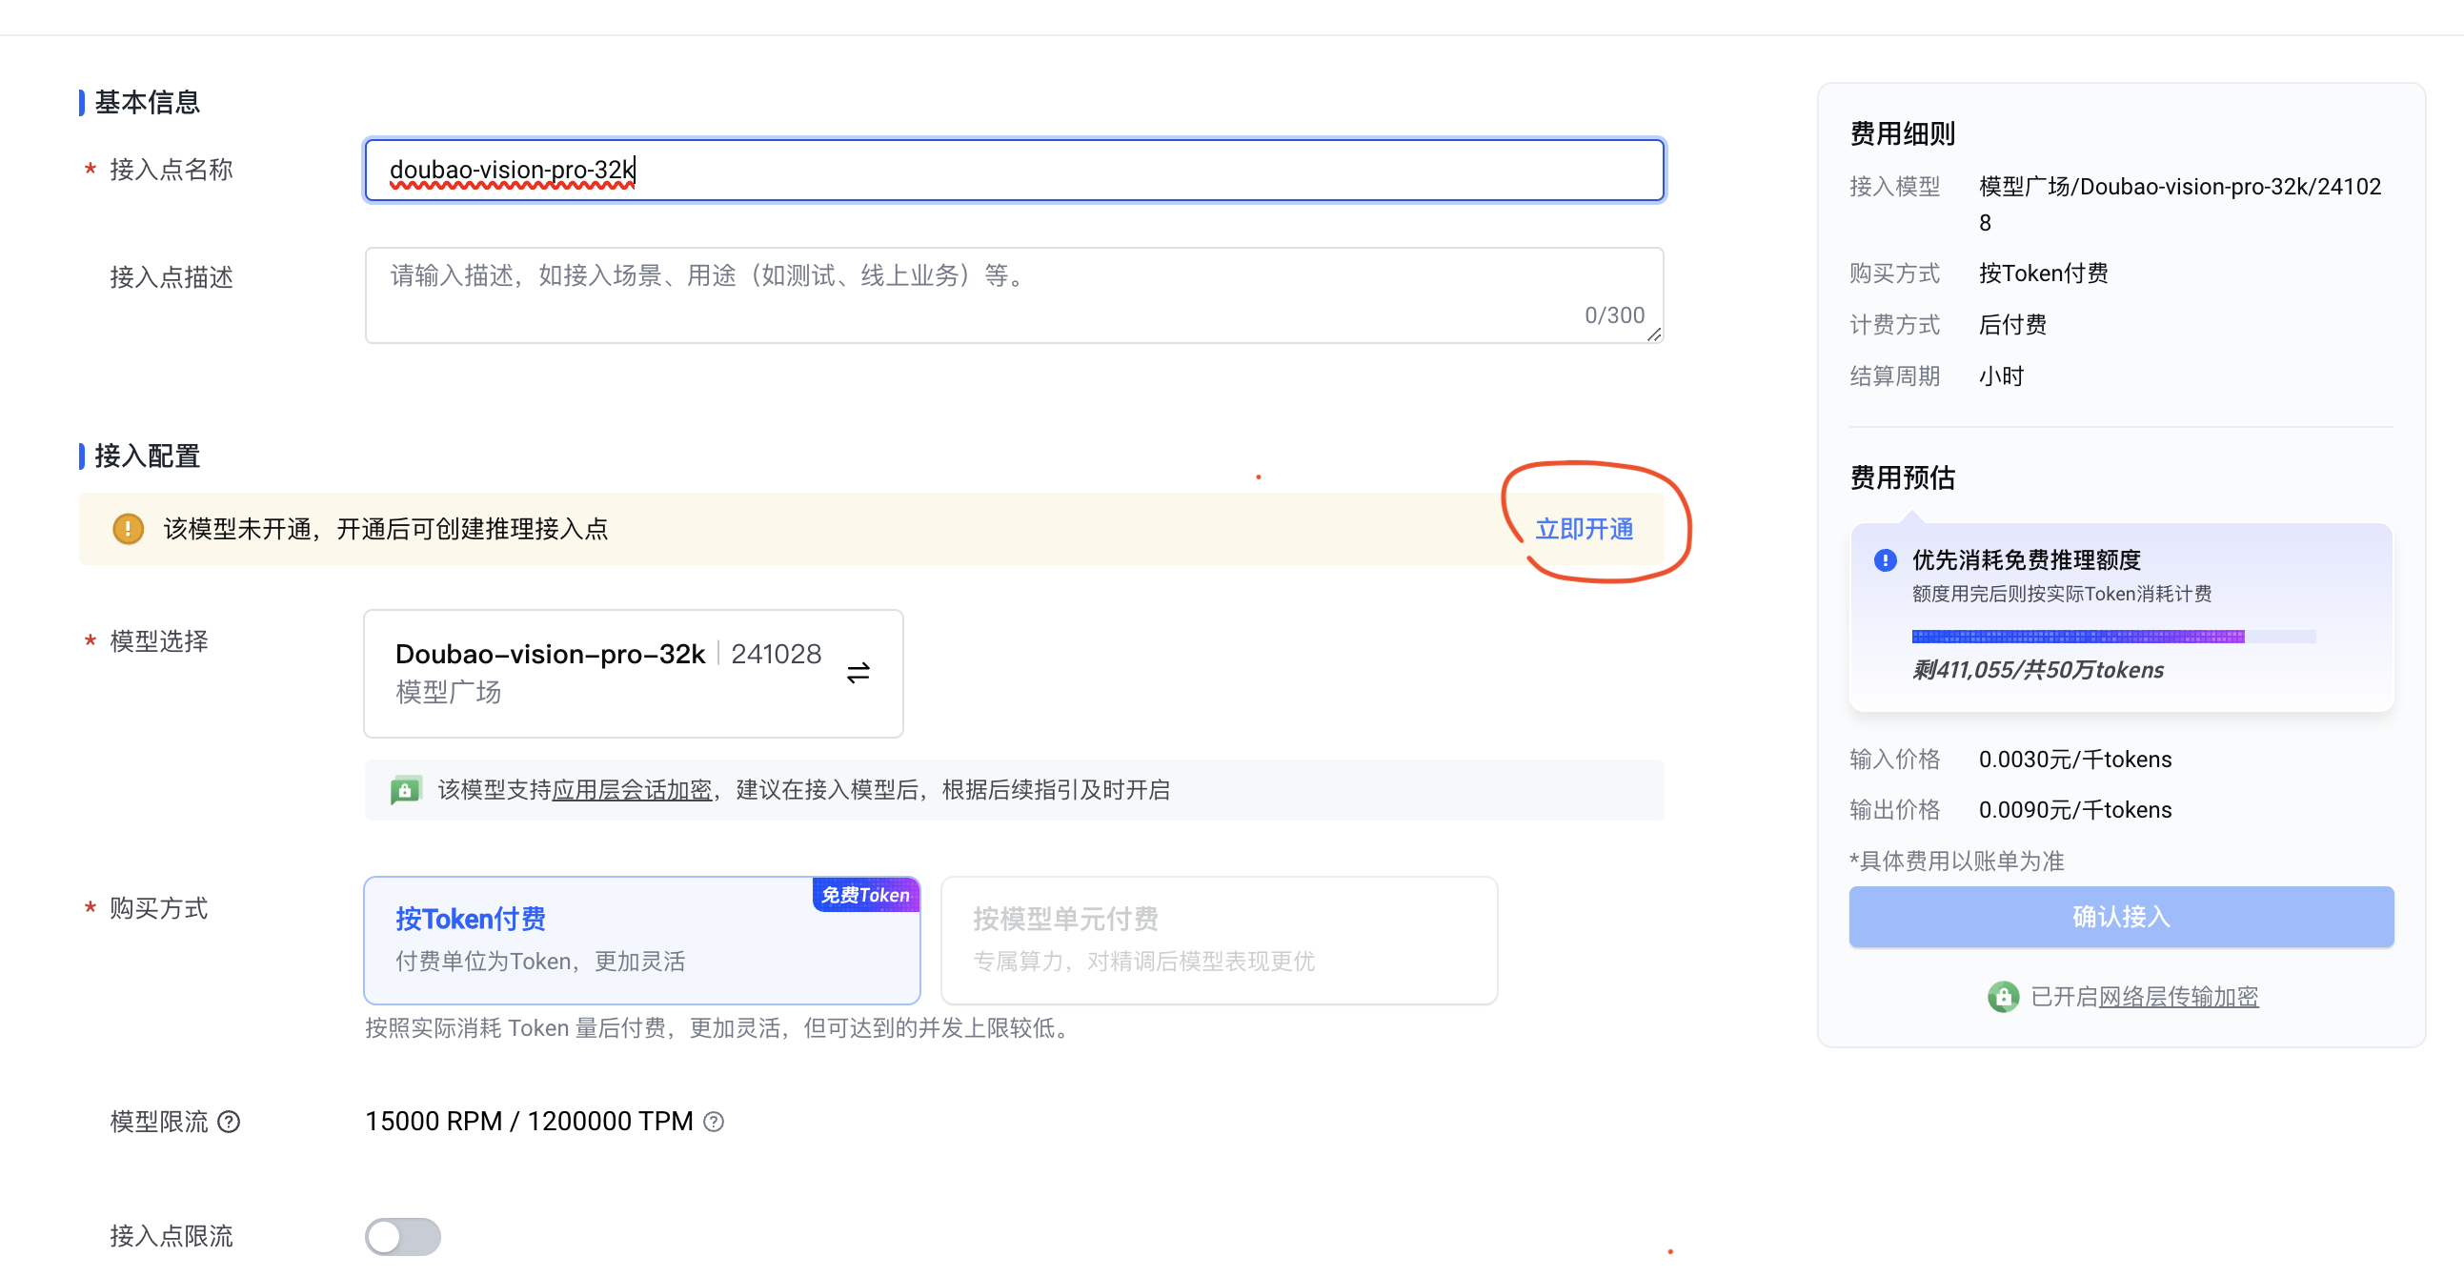Click the 模型限流 help question icon
2464x1277 pixels.
(229, 1121)
